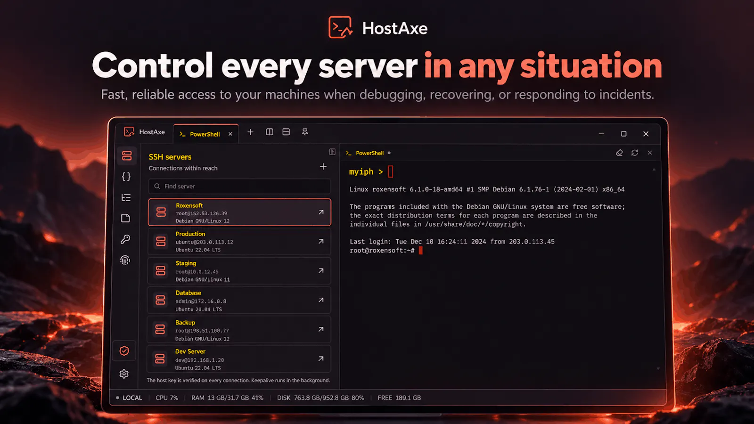Image resolution: width=754 pixels, height=424 pixels.
Task: Open the key credentials sidebar icon
Action: (x=125, y=239)
